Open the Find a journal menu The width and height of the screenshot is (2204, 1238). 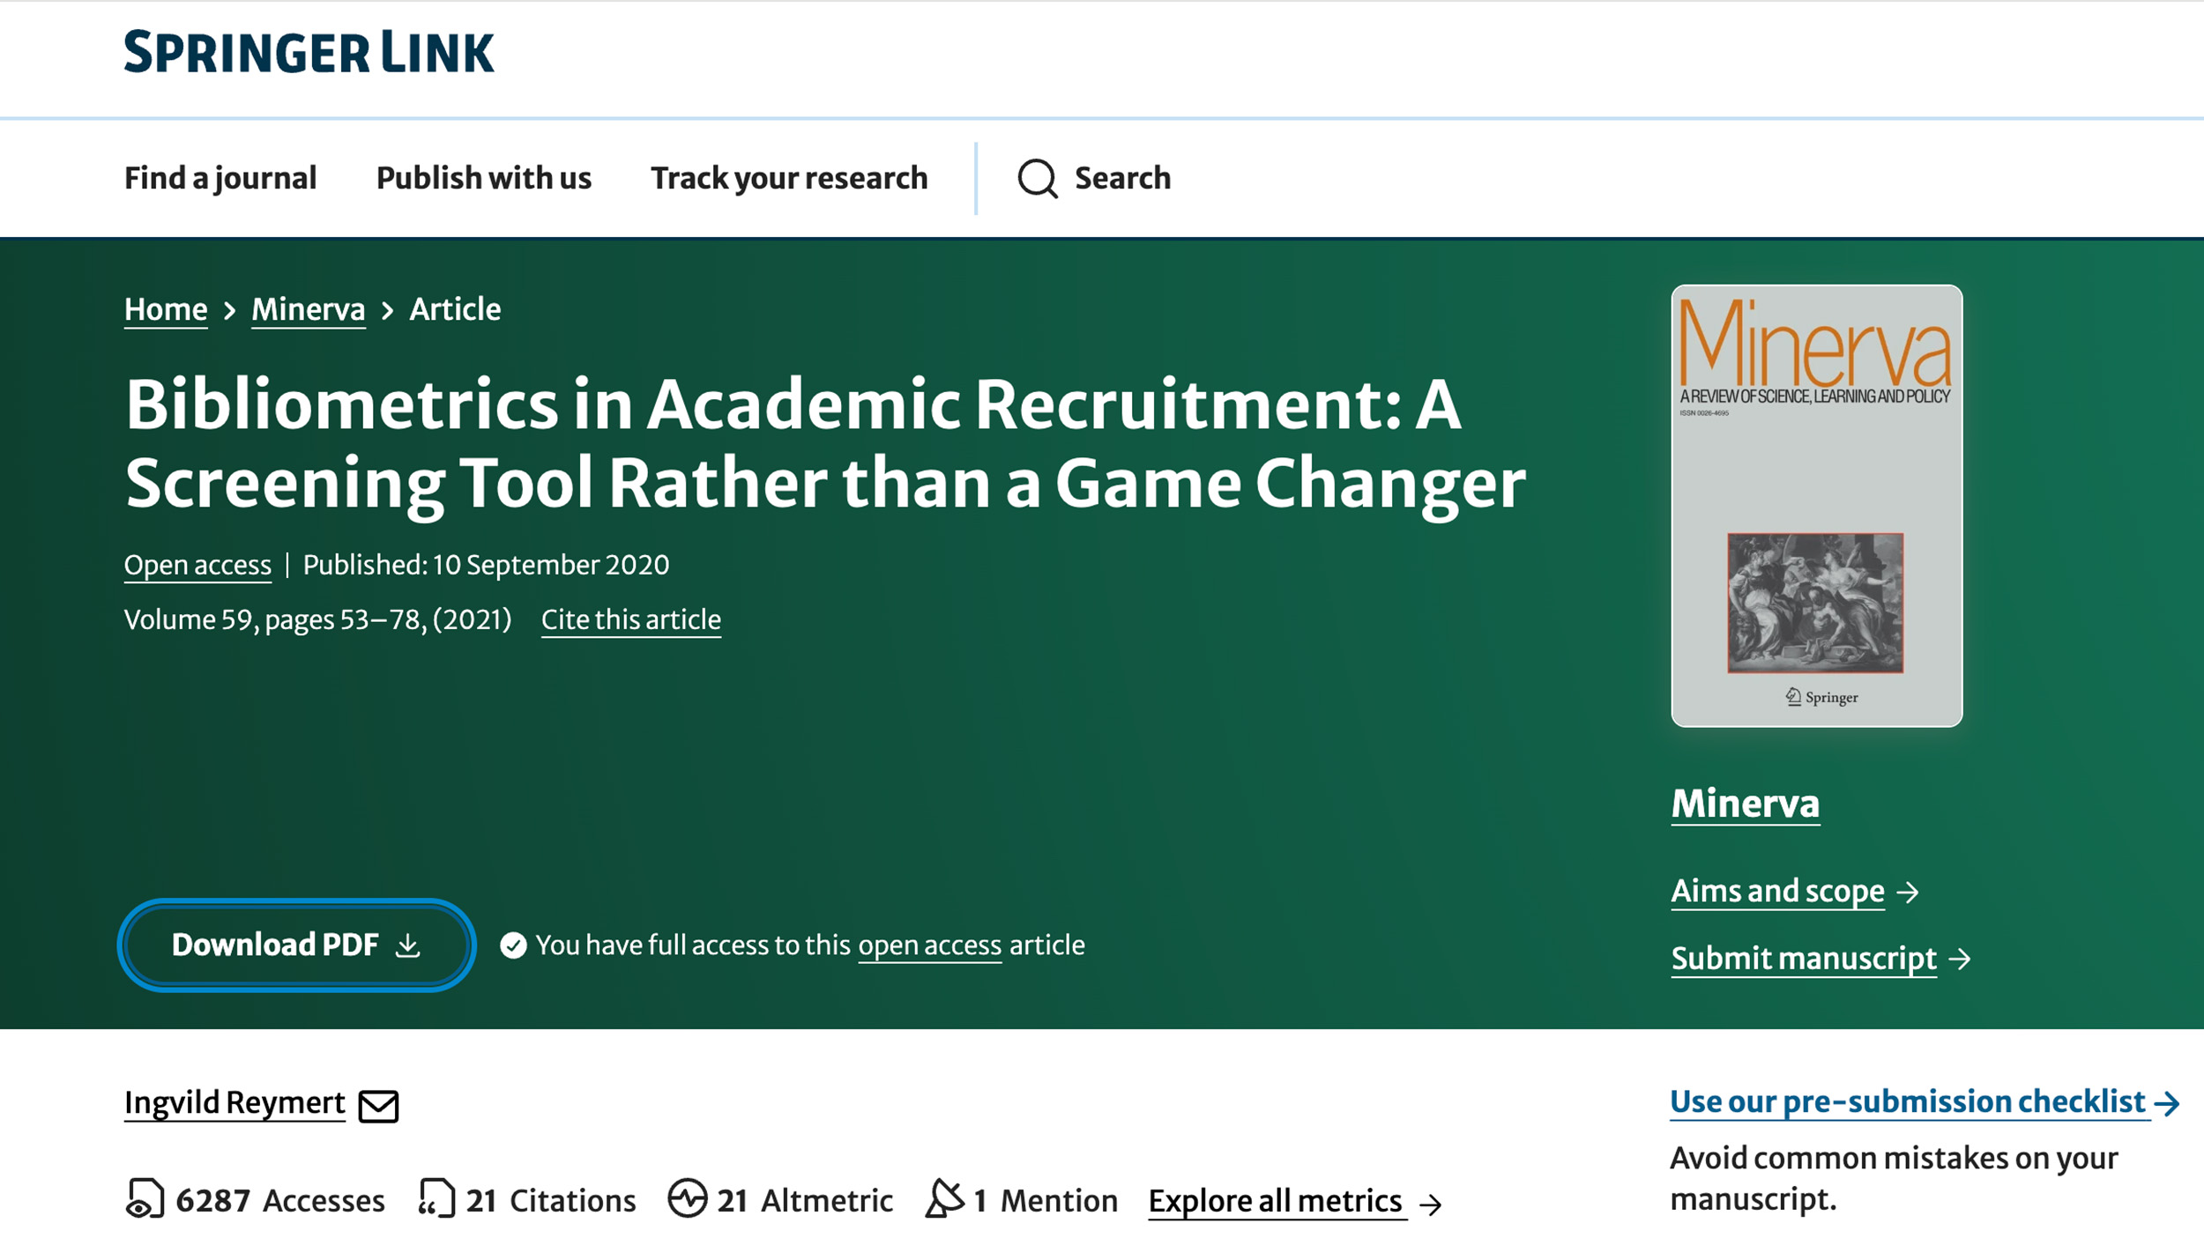[220, 178]
